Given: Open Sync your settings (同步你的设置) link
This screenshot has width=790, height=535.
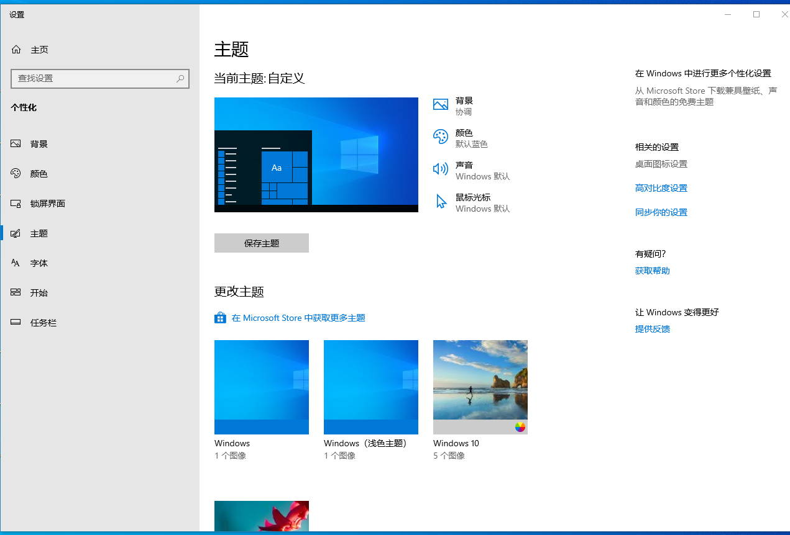Looking at the screenshot, I should (x=661, y=212).
